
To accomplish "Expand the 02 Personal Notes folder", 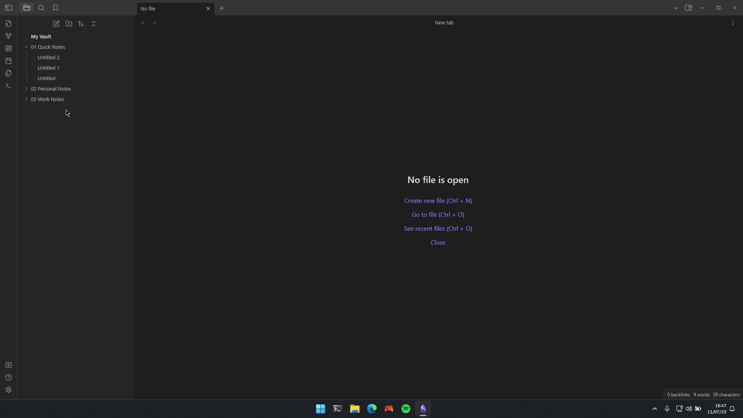I will (26, 89).
